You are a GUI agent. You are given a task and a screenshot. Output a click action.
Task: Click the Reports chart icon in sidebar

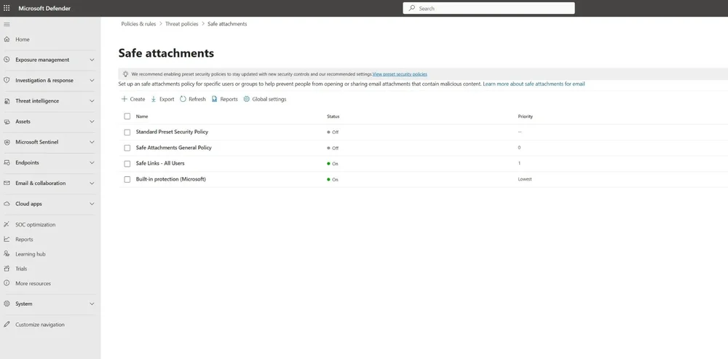[x=7, y=239]
